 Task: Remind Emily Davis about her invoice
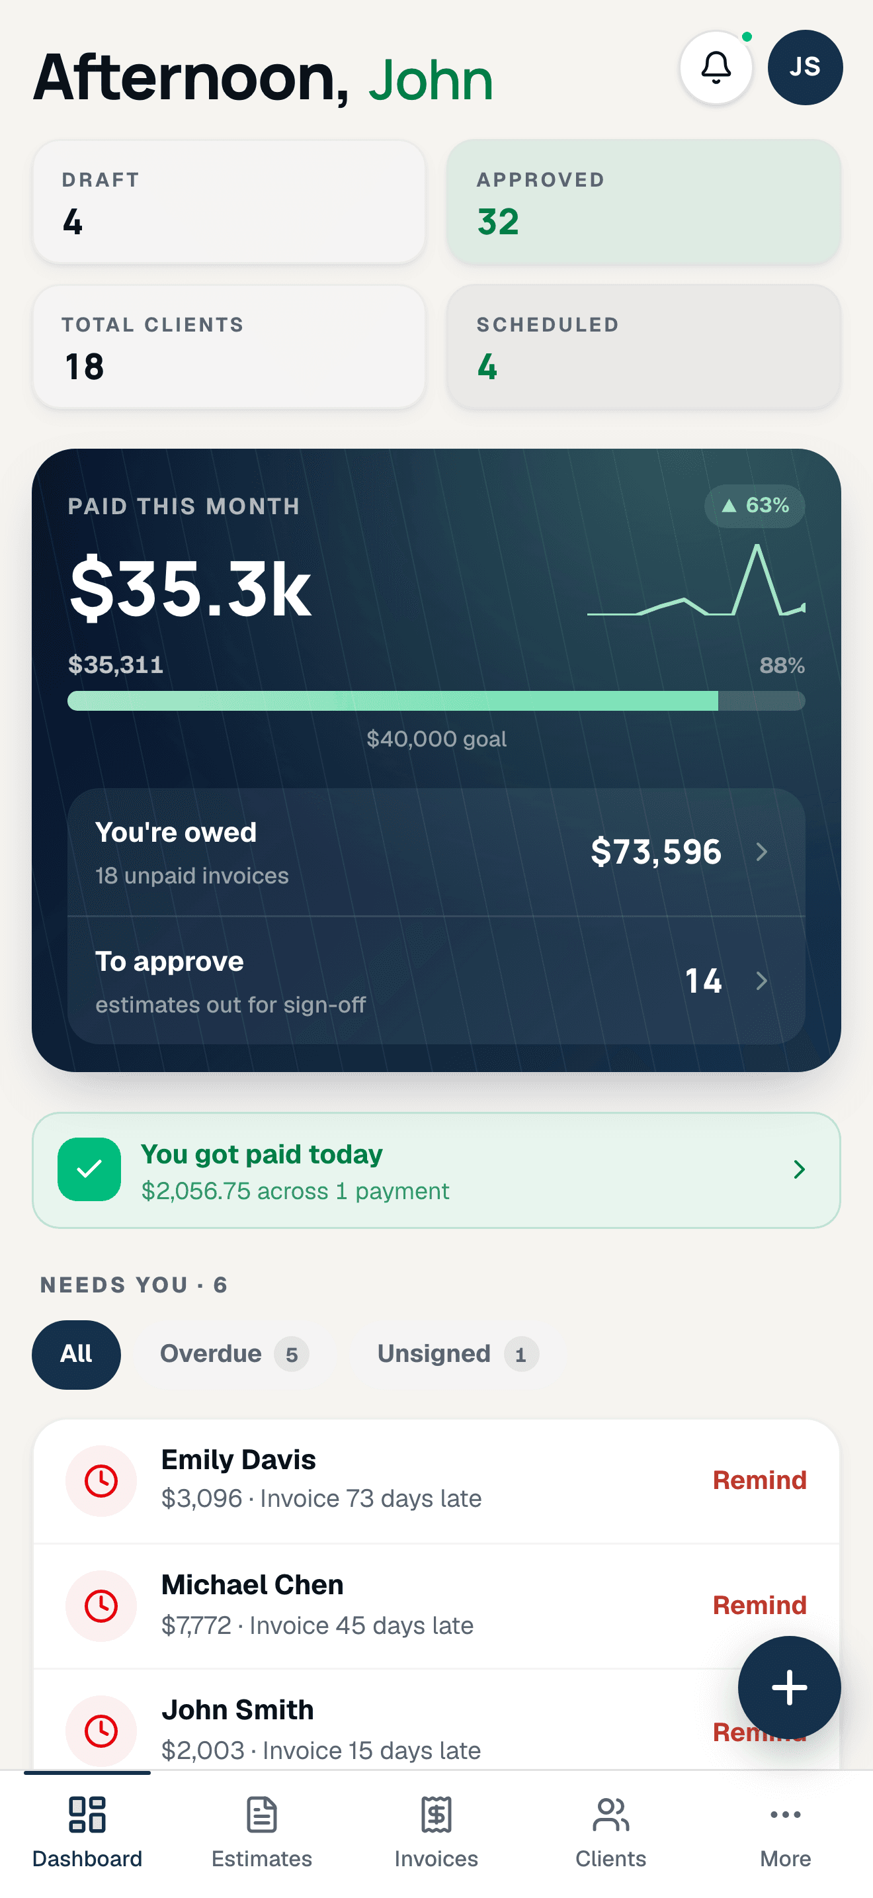point(759,1480)
